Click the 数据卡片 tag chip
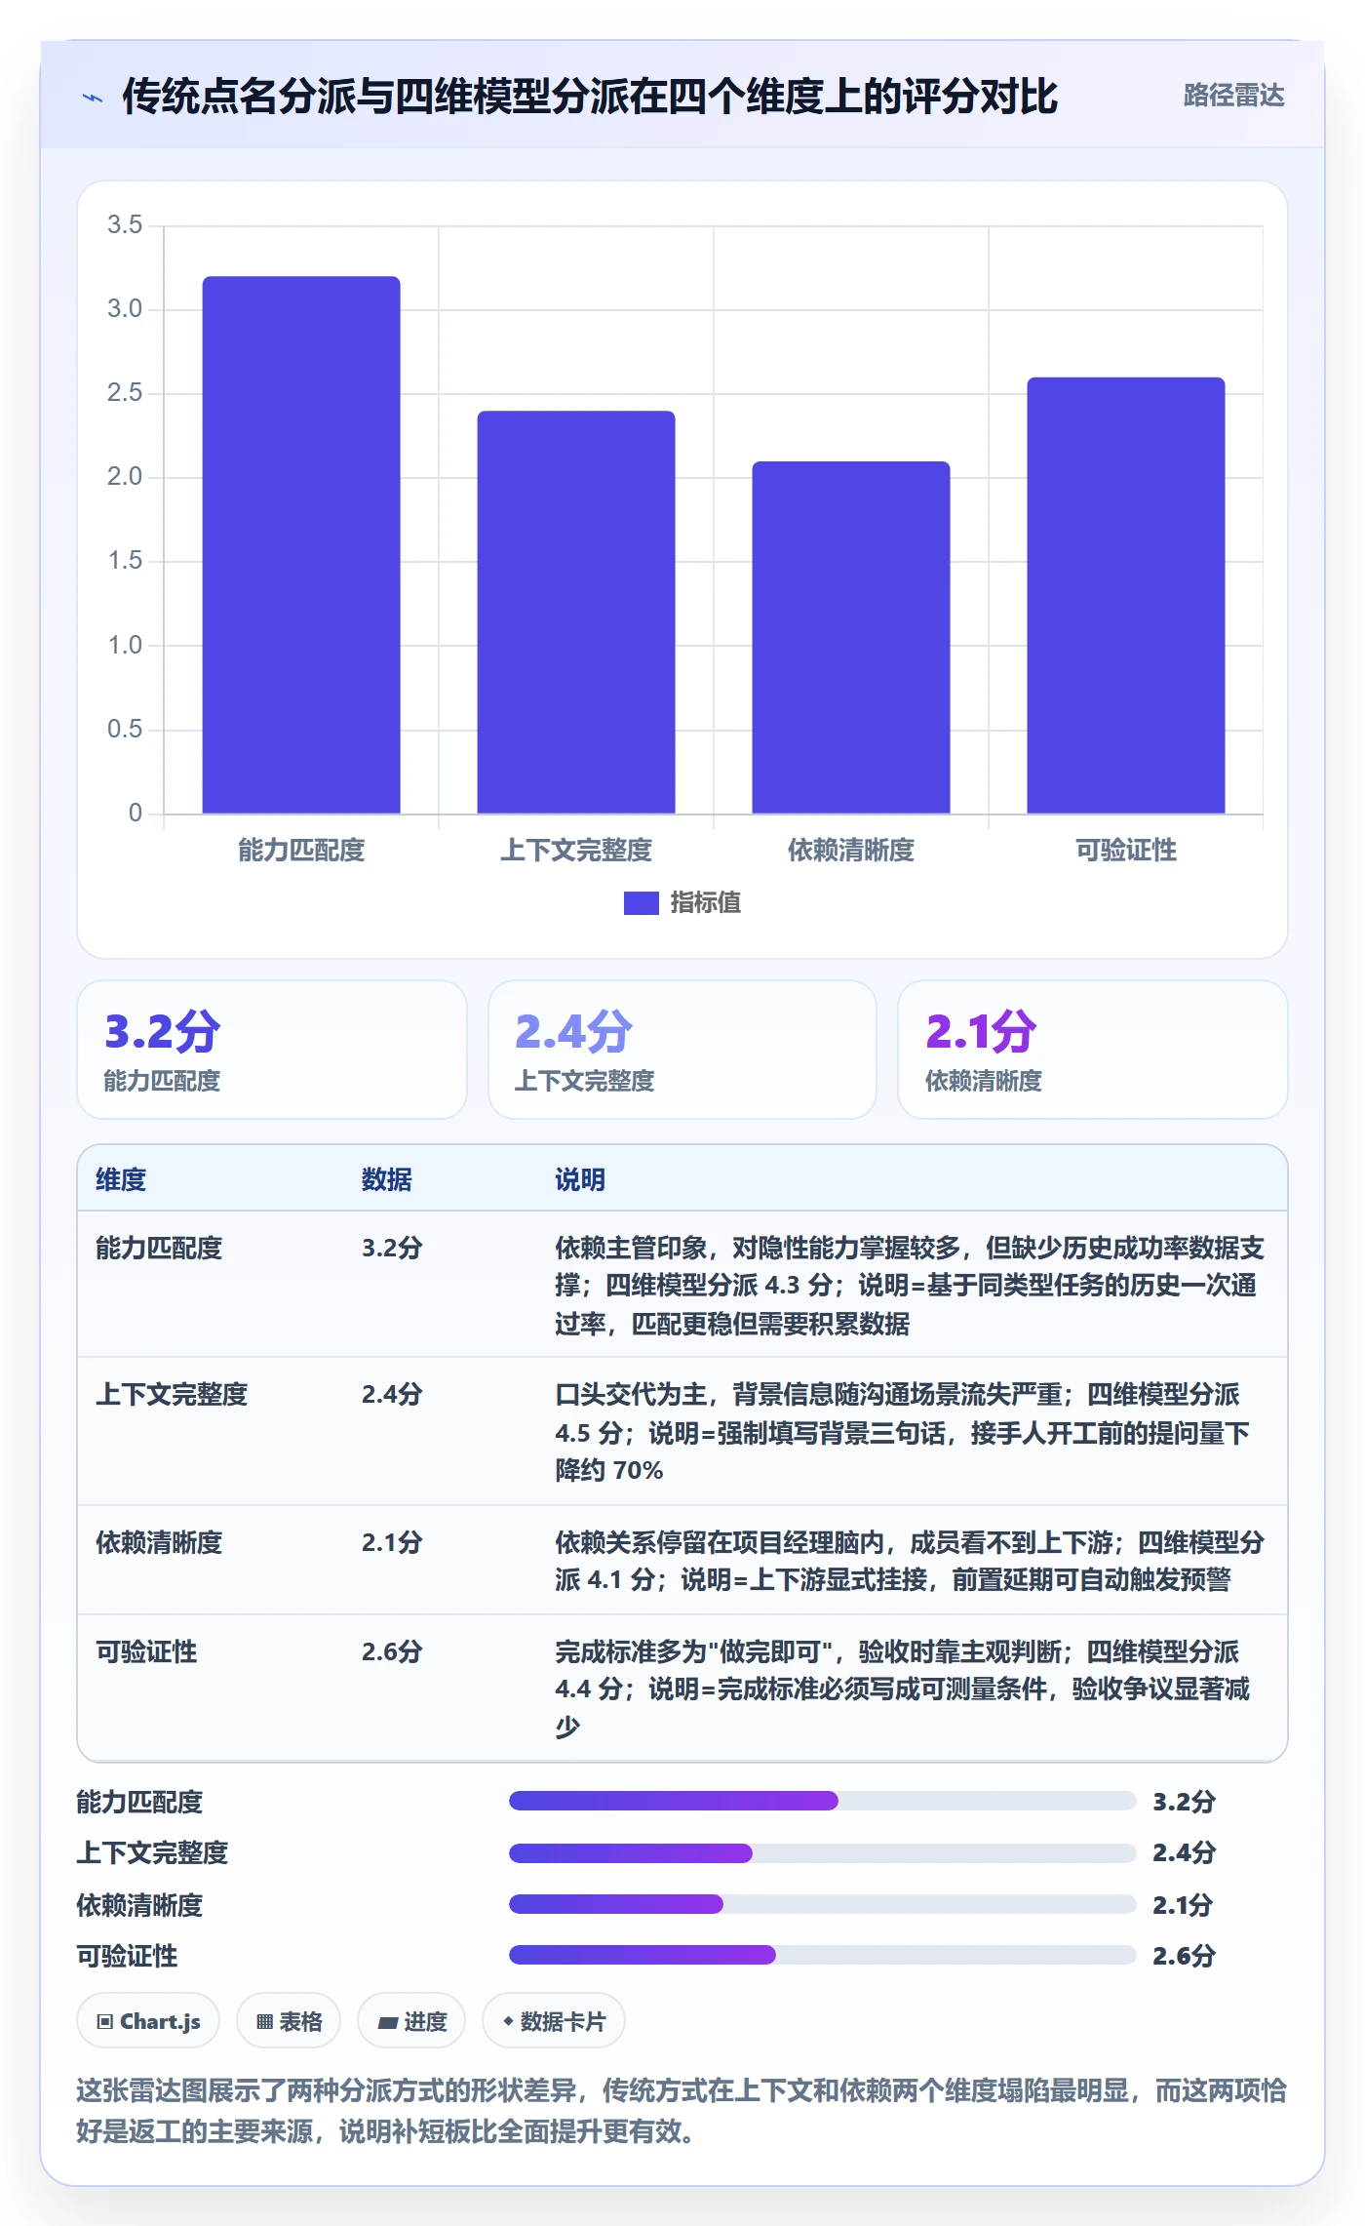This screenshot has height=2226, width=1365. 554,2021
